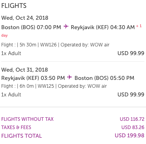Select the Wed, Oct 31, 2018 date

coord(25,70)
